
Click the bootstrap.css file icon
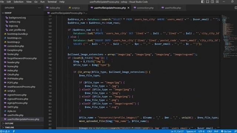click(x=5, y=38)
